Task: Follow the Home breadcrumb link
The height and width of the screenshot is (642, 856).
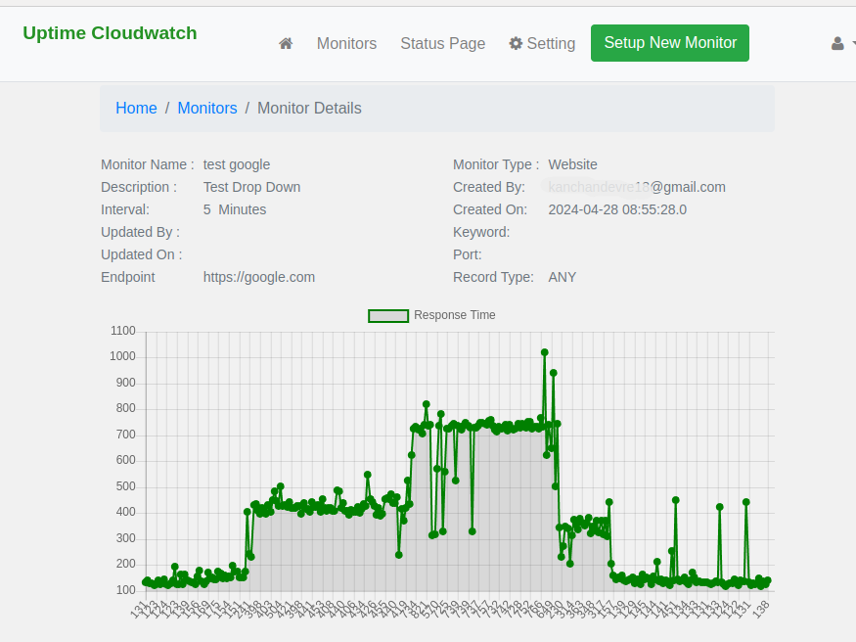Action: (x=136, y=108)
